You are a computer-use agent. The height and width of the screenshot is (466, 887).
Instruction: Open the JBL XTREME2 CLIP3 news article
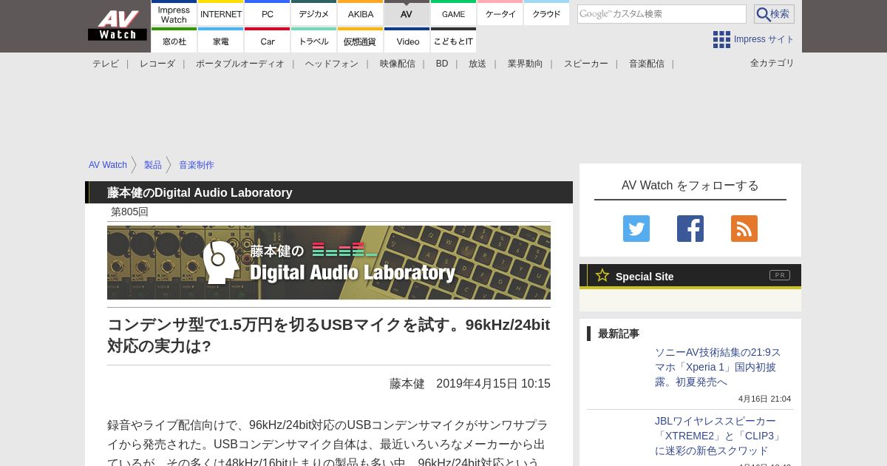coord(718,436)
